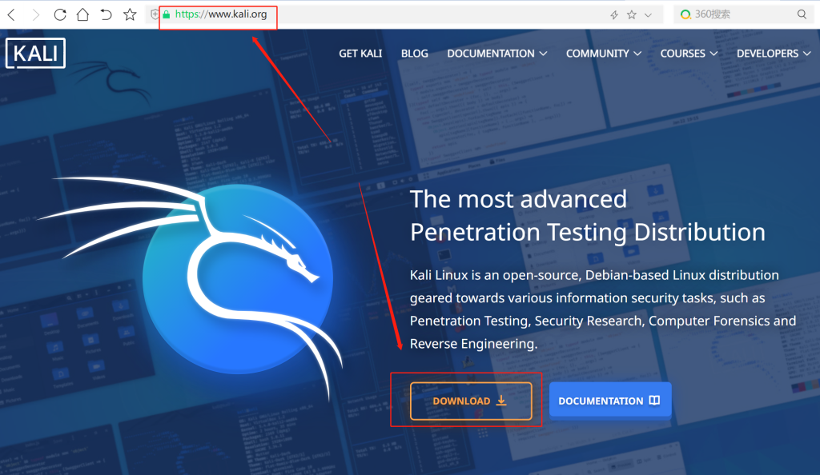Click the undo/restore closed page icon

coord(107,14)
